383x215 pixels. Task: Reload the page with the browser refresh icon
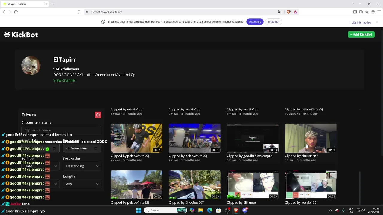click(x=16, y=12)
